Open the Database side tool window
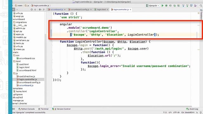The width and height of the screenshot is (203, 114). [201, 15]
